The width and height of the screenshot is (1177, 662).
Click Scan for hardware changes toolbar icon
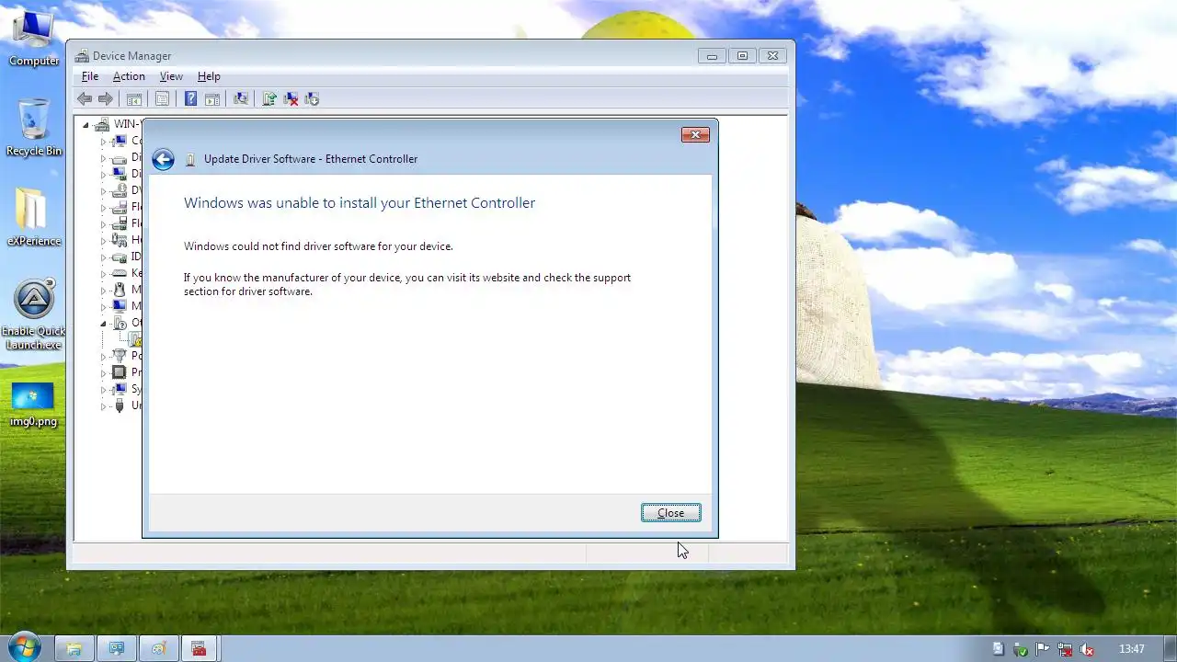241,98
